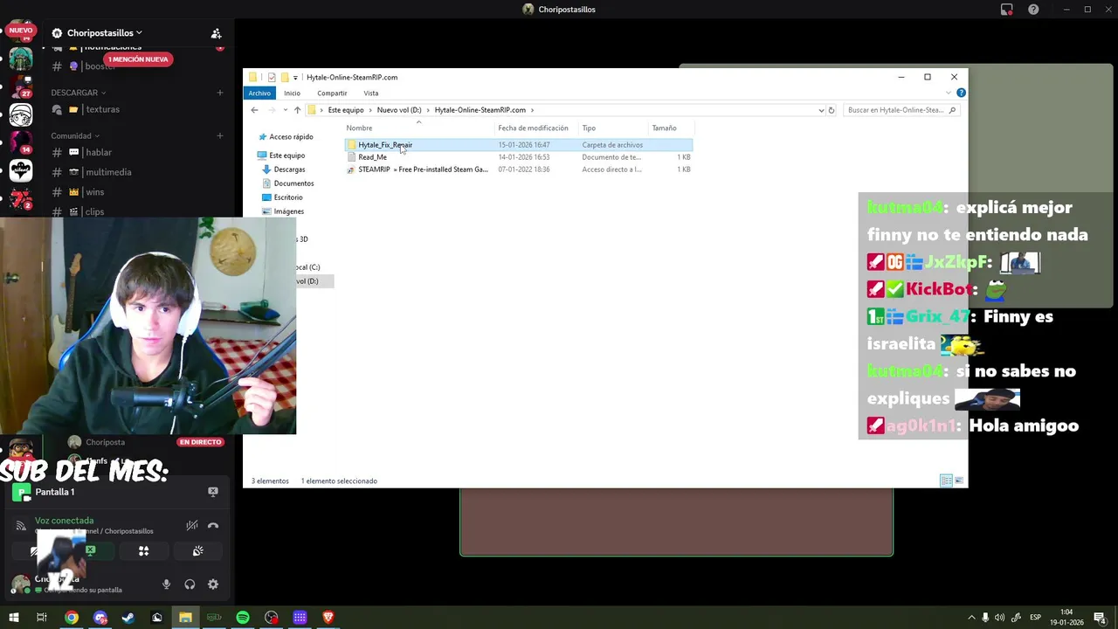The width and height of the screenshot is (1118, 629).
Task: Open Discord user settings gear
Action: pos(212,584)
